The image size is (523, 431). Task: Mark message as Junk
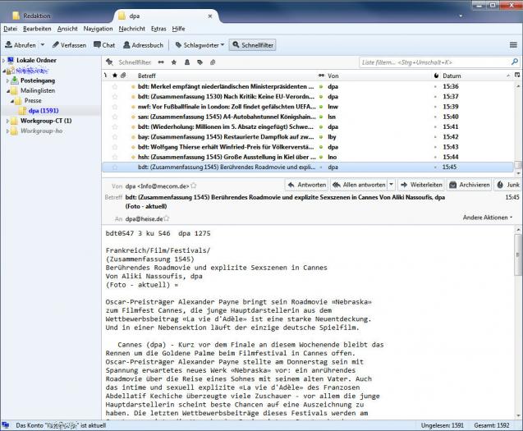[508, 185]
